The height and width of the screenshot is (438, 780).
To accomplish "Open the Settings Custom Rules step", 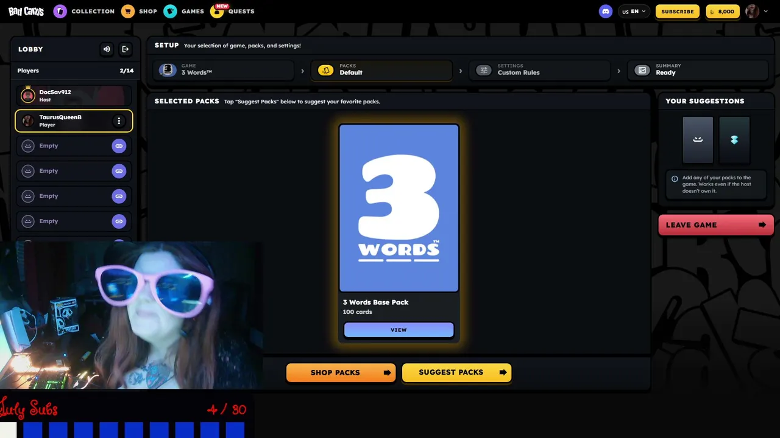I will (540, 70).
